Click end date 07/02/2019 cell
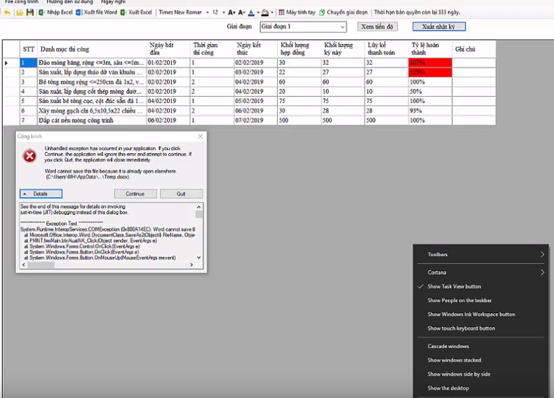 [256, 121]
